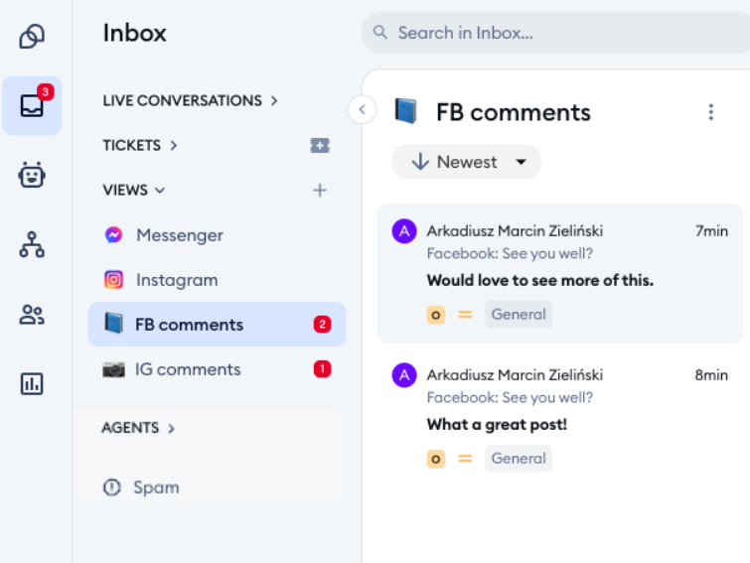Expand the Tickets section
This screenshot has width=750, height=563.
coord(140,145)
